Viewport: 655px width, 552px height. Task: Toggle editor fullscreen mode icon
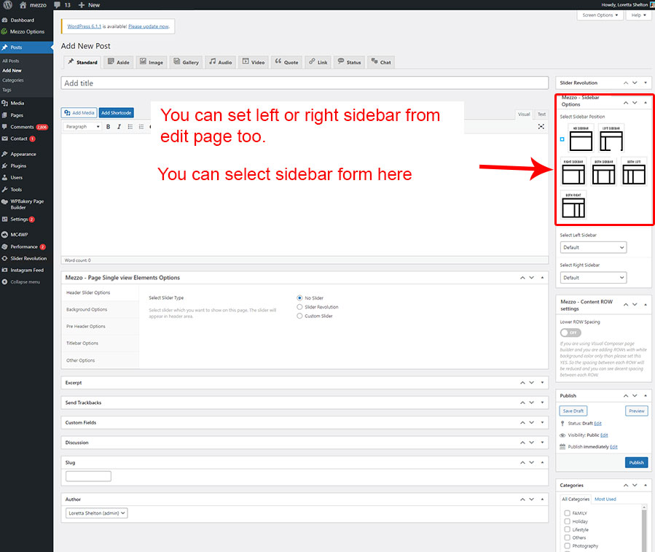point(541,127)
